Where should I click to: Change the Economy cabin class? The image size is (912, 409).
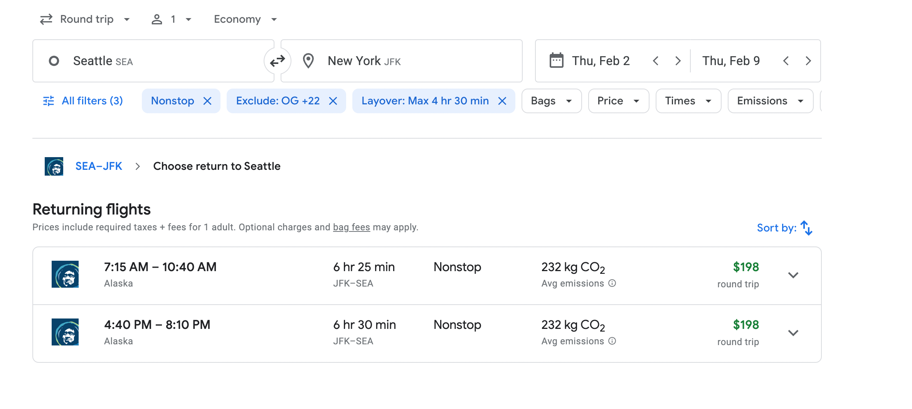coord(245,19)
